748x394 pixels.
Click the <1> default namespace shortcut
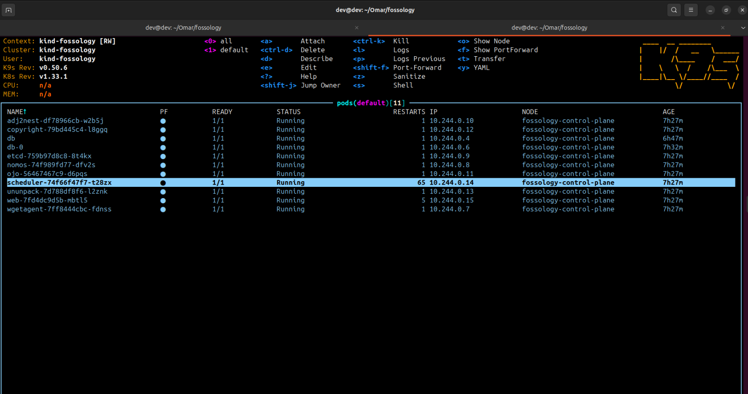tap(226, 50)
